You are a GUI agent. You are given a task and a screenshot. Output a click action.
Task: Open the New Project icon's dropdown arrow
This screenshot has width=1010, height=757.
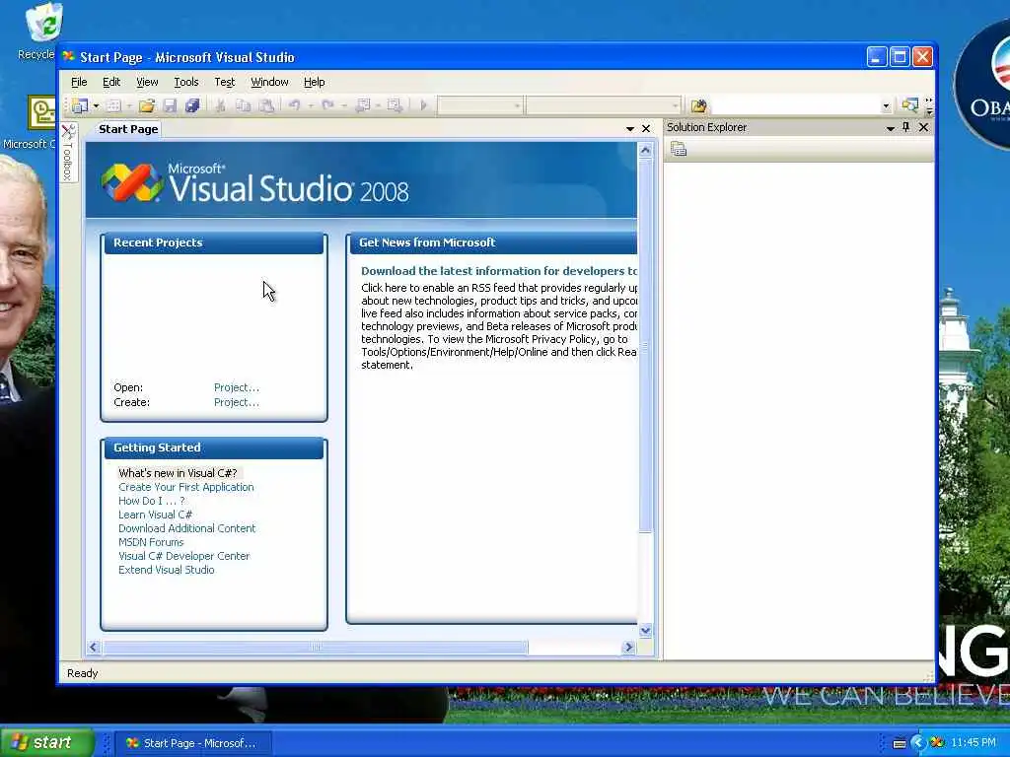(96, 105)
